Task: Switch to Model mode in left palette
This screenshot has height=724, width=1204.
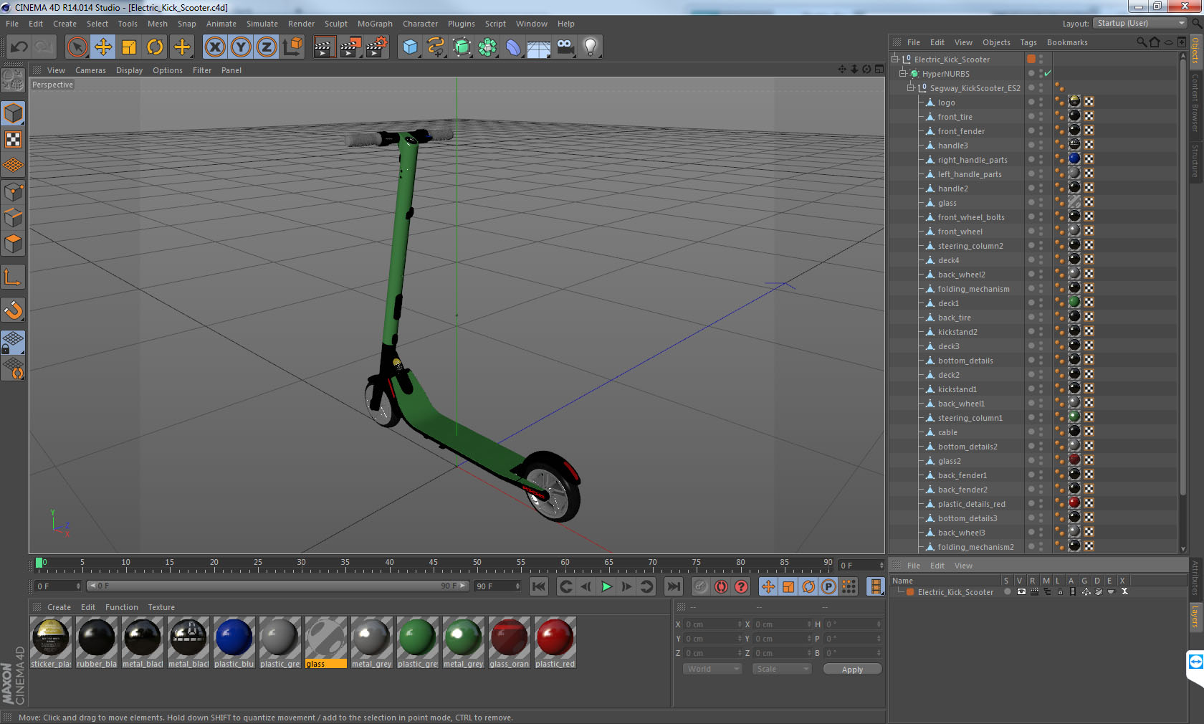Action: (13, 113)
